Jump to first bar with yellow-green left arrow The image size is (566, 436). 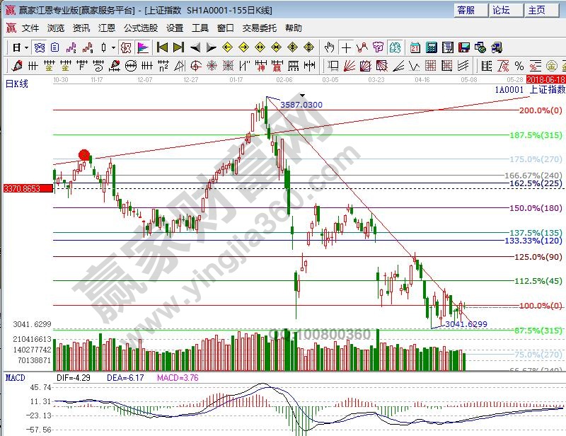162,48
